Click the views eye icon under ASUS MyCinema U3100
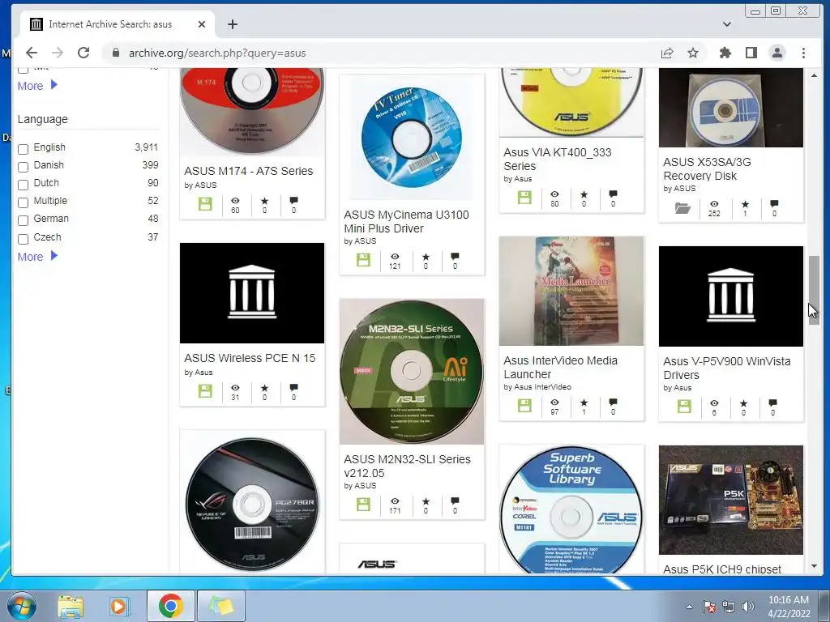 pos(395,257)
